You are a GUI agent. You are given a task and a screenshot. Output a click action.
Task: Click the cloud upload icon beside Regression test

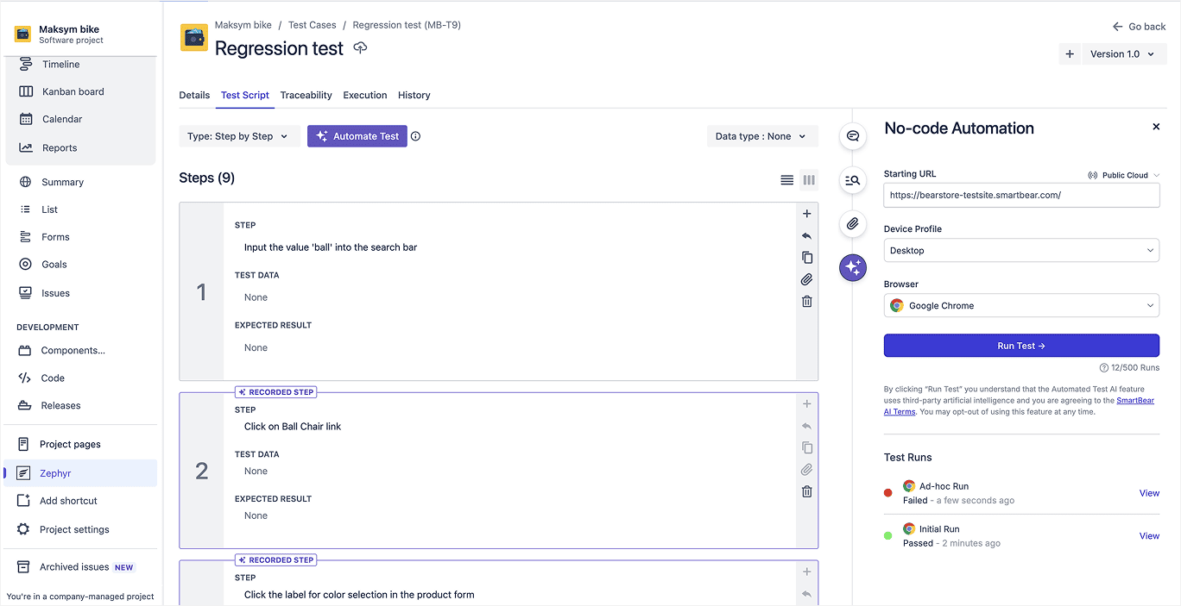click(361, 48)
